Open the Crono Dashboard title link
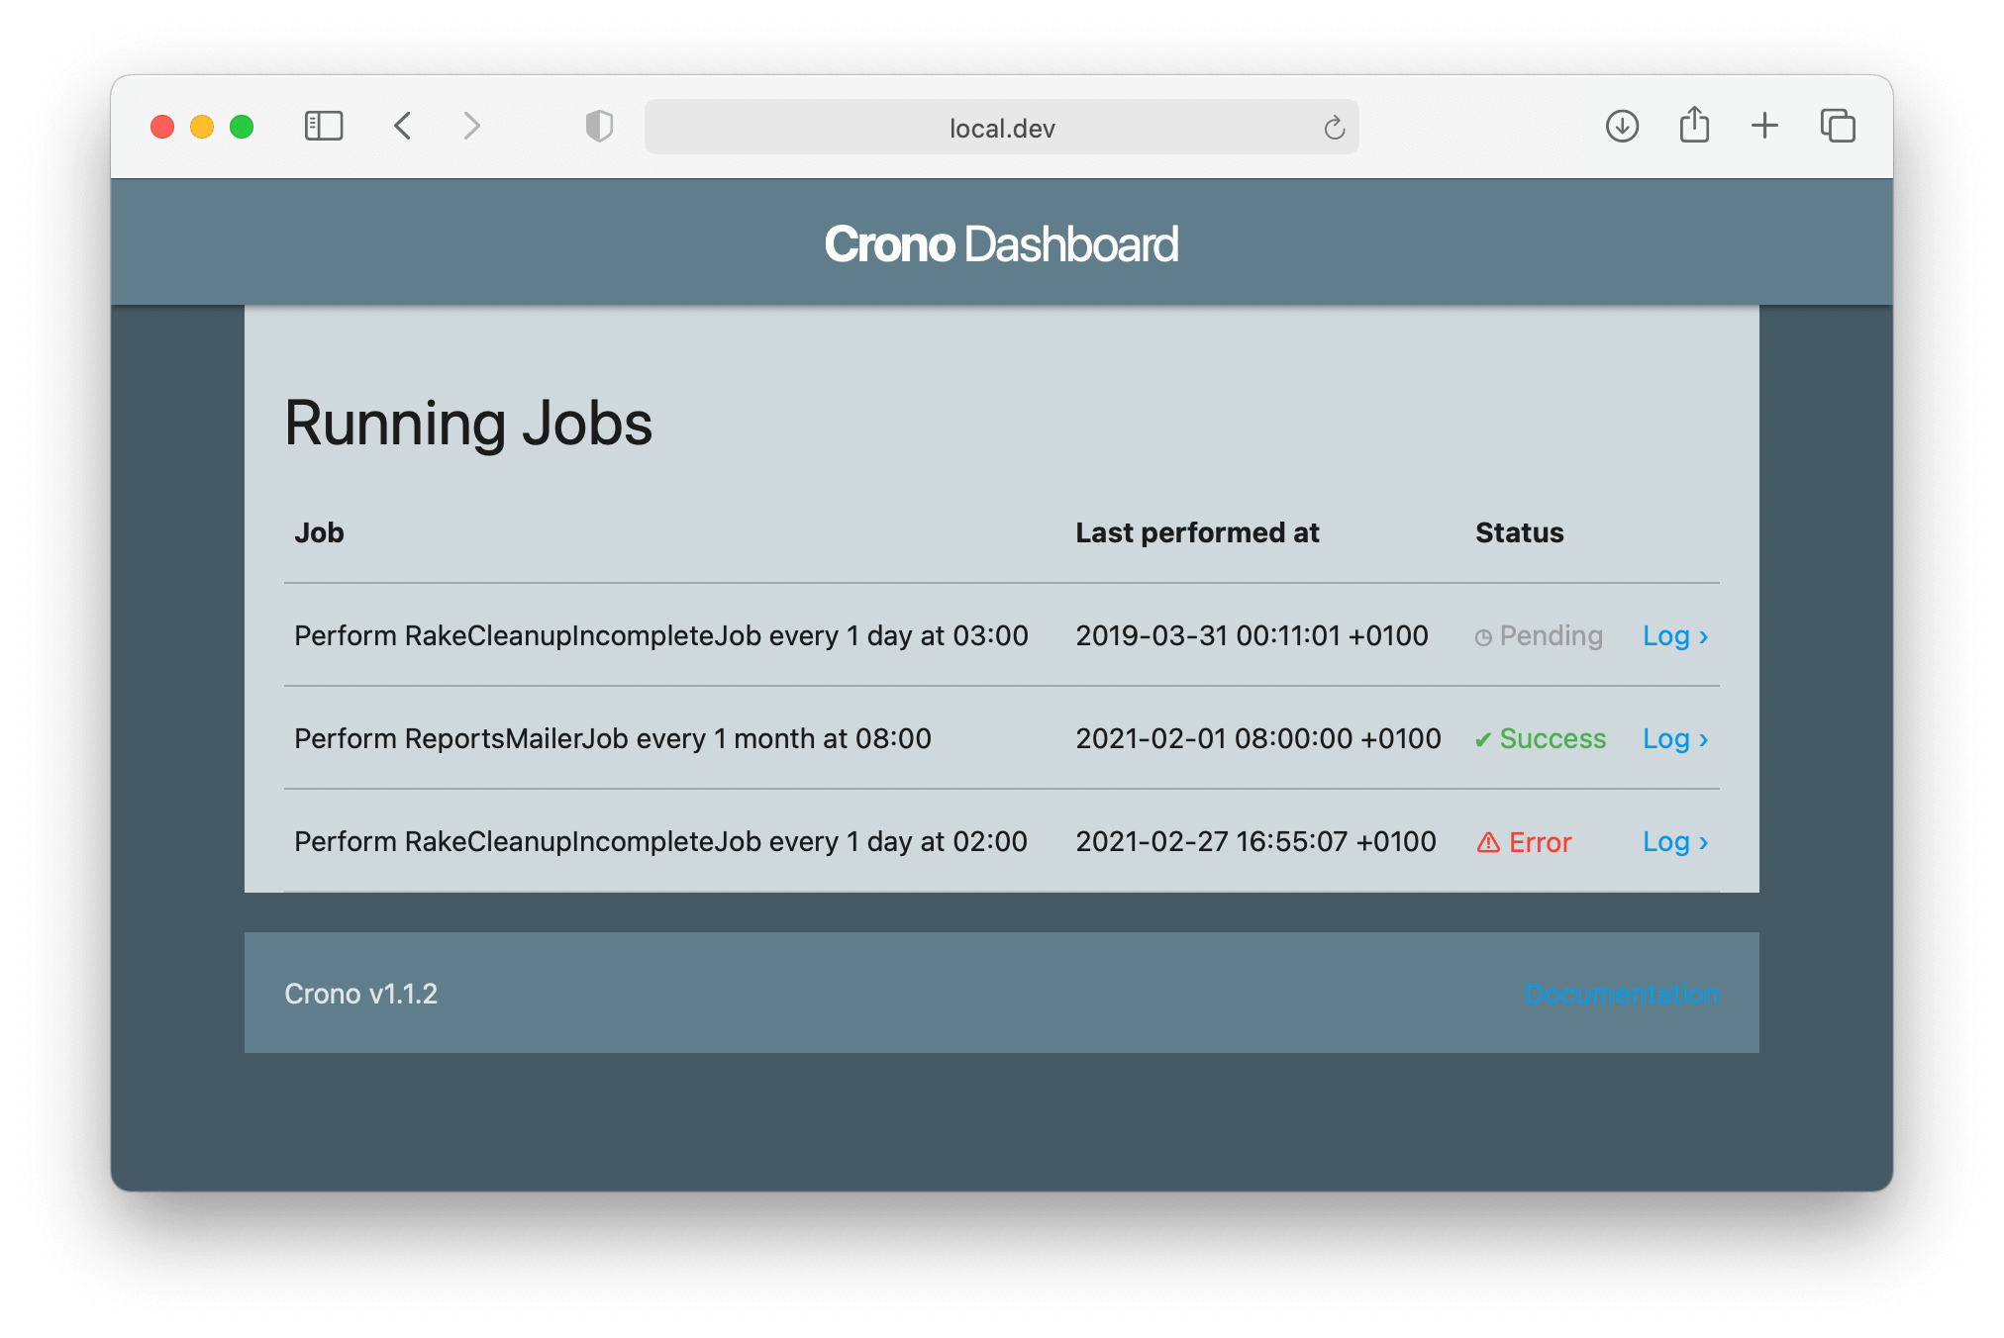Image resolution: width=2004 pixels, height=1338 pixels. (x=1001, y=244)
